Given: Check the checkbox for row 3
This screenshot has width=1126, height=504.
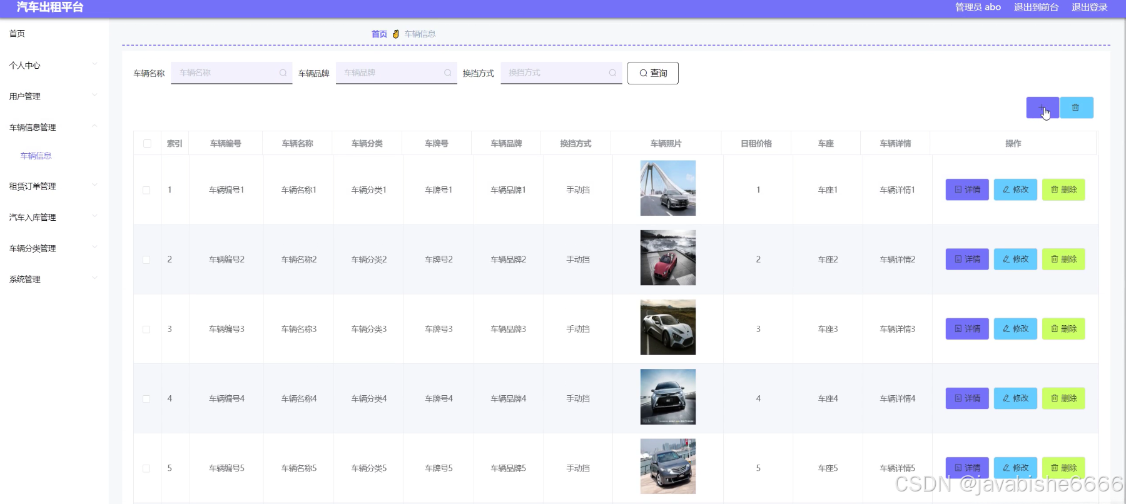Looking at the screenshot, I should click(146, 329).
